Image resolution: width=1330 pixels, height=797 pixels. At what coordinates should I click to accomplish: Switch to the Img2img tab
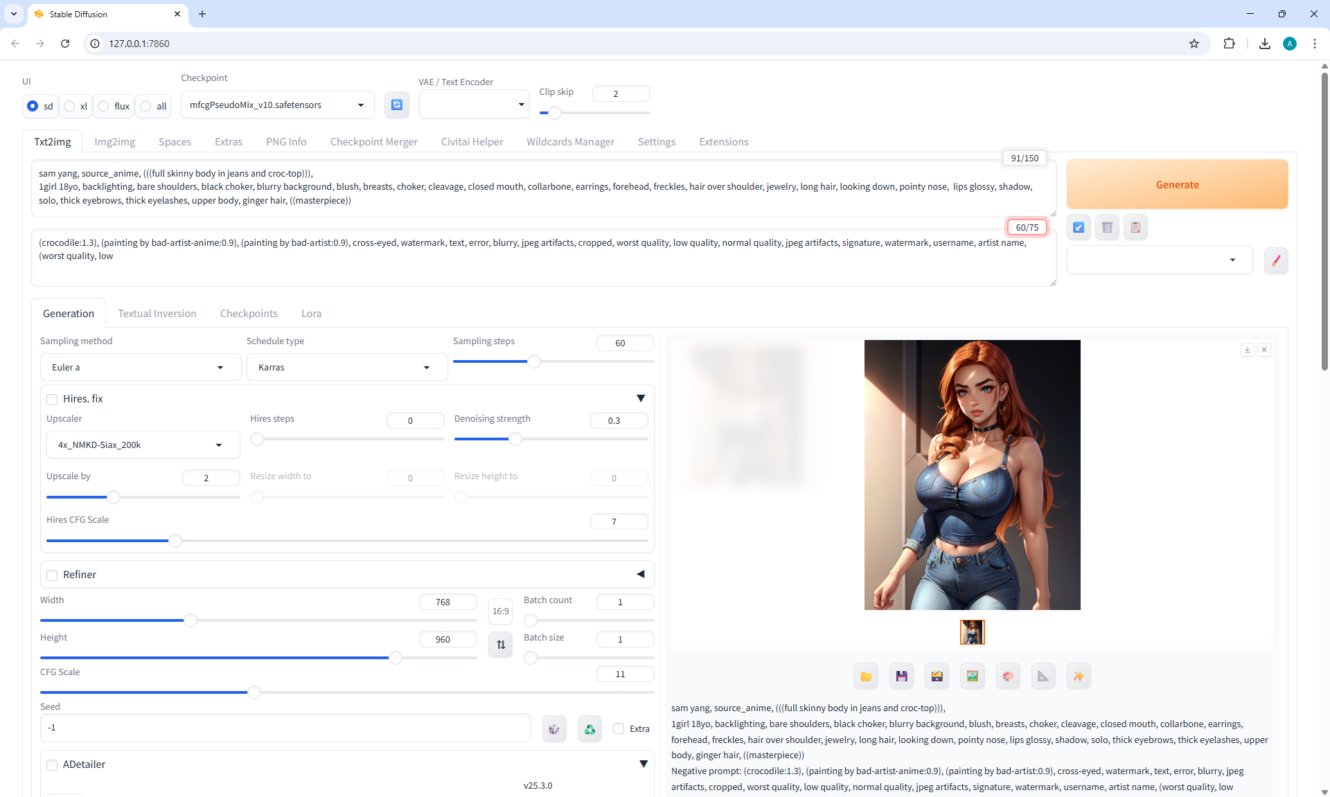[x=114, y=142]
